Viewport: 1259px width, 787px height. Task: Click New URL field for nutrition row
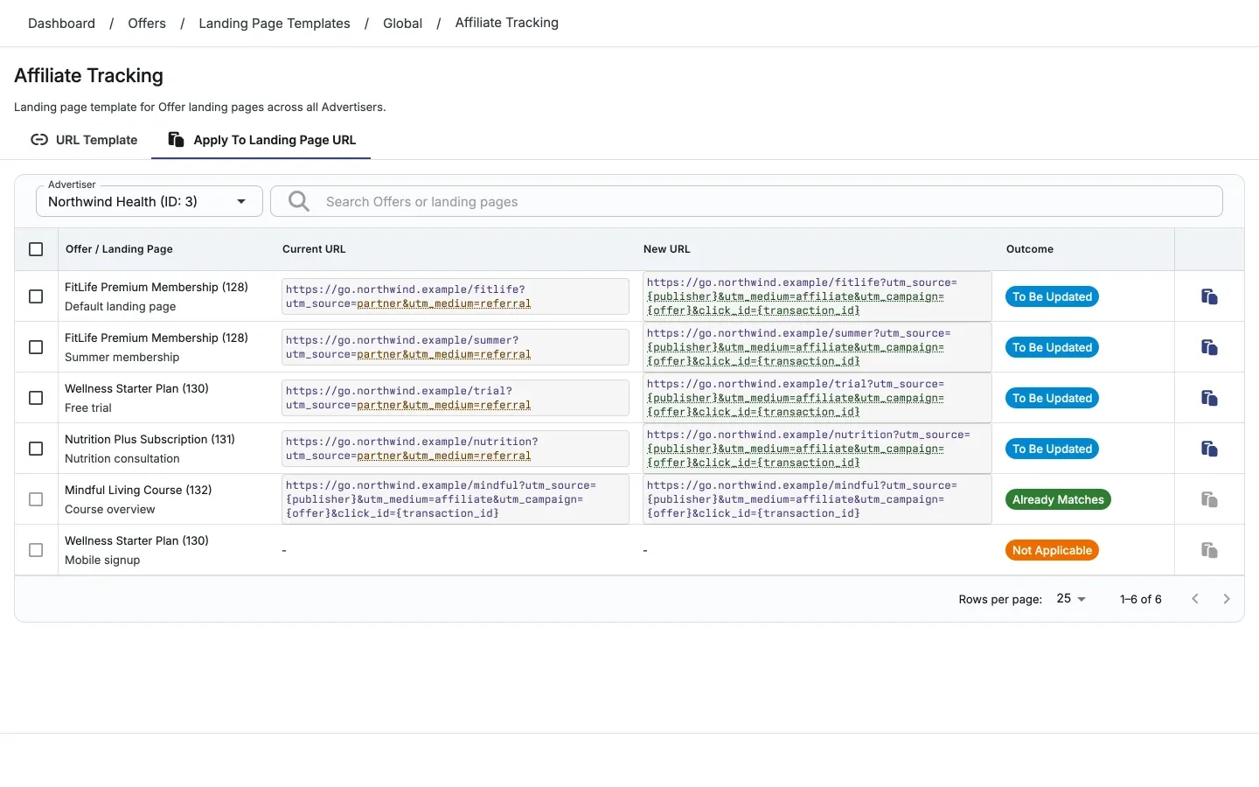tap(817, 449)
